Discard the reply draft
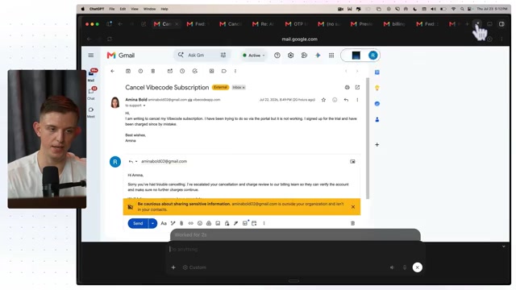Image resolution: width=516 pixels, height=290 pixels. [x=353, y=223]
